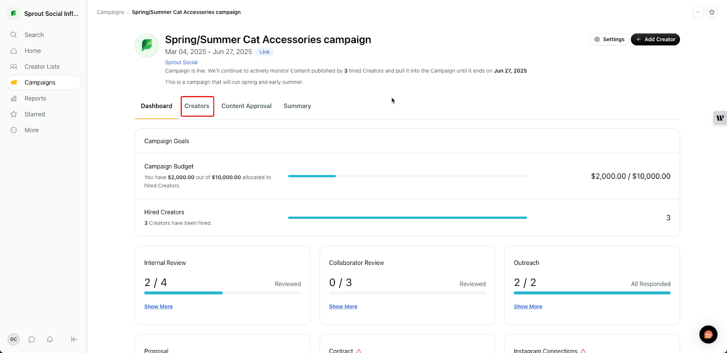The width and height of the screenshot is (727, 353).
Task: Click the 'Mar 04, 2025 - Jun 27, 2025' date range
Action: (209, 52)
